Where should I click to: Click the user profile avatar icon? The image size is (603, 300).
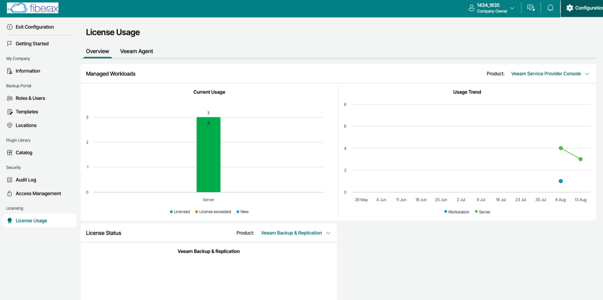coord(471,8)
